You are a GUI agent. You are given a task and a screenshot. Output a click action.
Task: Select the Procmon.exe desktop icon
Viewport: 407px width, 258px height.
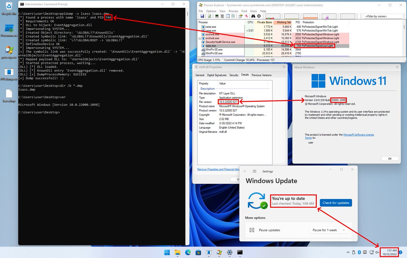pos(9,30)
